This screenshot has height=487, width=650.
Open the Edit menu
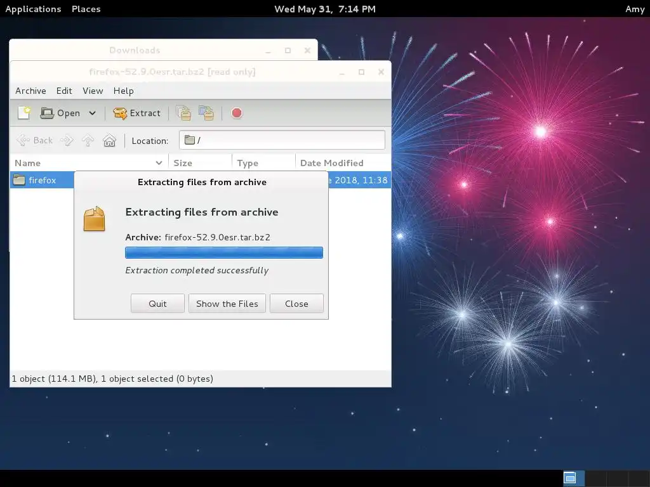[64, 91]
